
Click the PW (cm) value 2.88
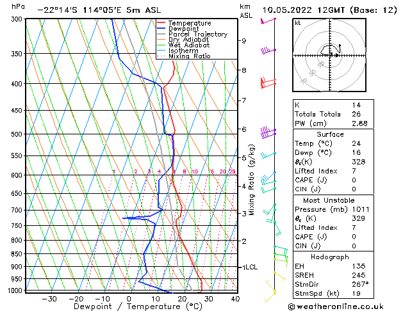pyautogui.click(x=359, y=124)
